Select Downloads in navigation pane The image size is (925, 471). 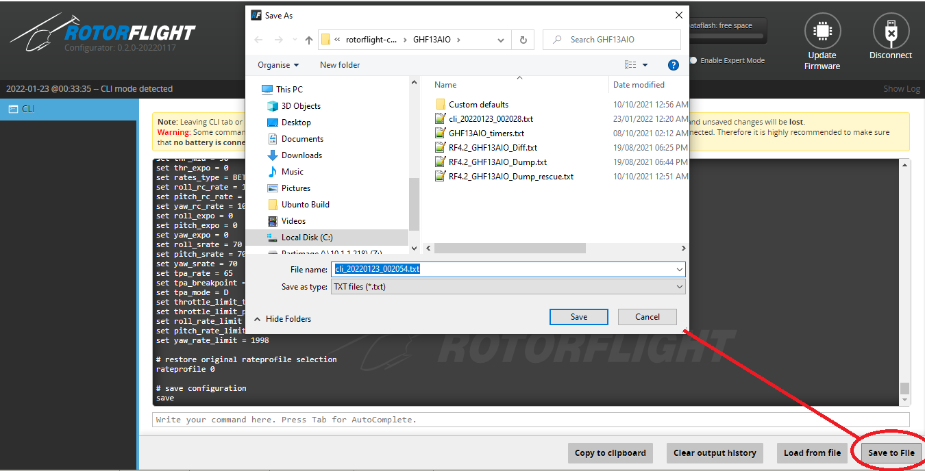coord(301,155)
